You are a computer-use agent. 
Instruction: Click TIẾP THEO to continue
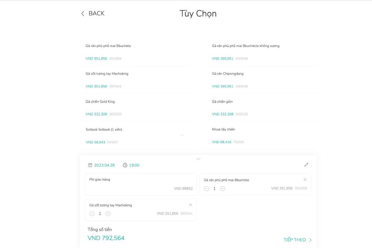pos(297,240)
